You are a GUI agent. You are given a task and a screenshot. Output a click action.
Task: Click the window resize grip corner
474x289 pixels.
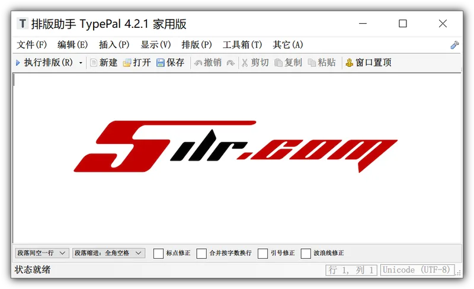click(459, 272)
